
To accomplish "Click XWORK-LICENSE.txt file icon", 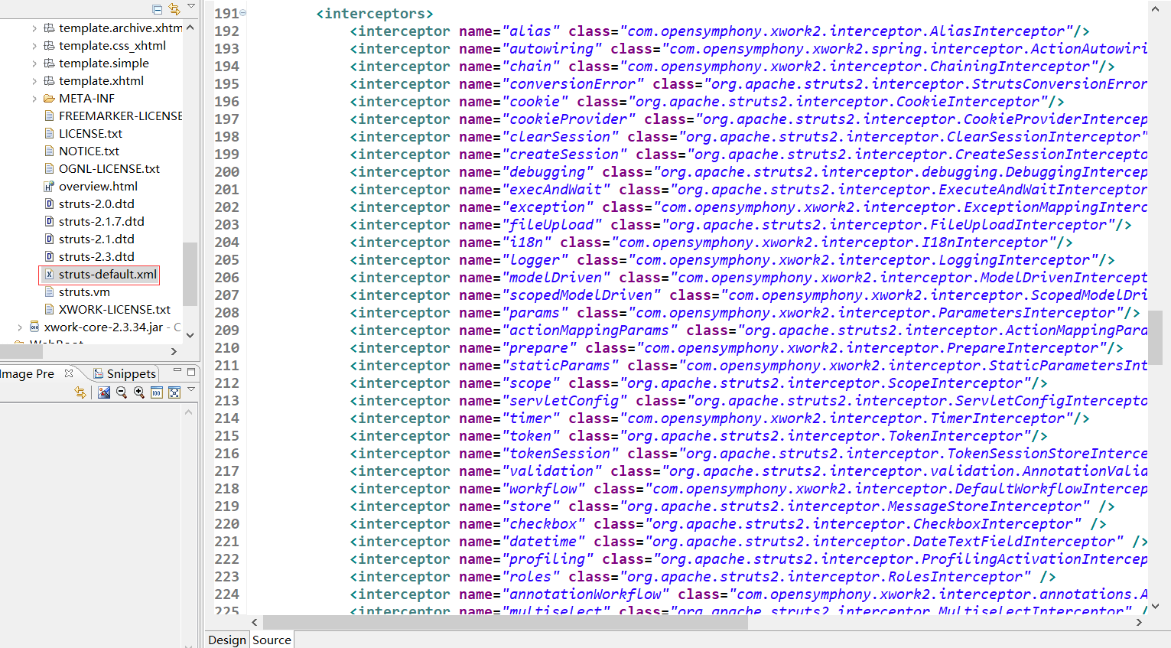I will point(49,310).
